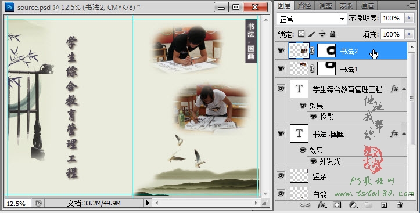Lock transparent pixels icon
This screenshot has height=213, width=420.
(x=301, y=34)
